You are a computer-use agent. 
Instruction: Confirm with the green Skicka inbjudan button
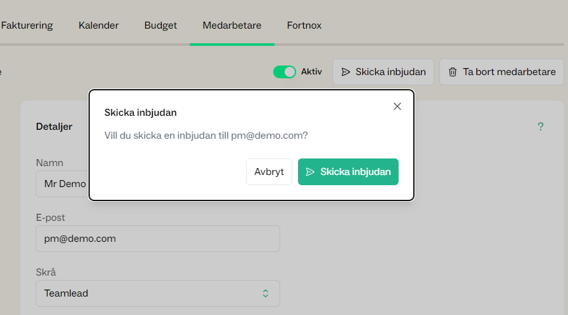[348, 172]
